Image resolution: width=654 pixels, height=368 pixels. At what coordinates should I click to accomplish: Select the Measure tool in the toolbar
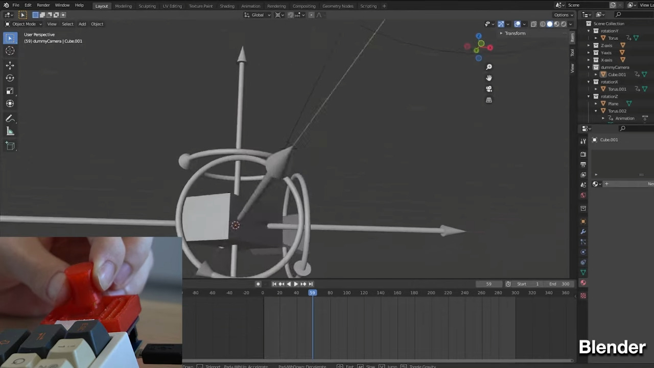click(x=10, y=132)
